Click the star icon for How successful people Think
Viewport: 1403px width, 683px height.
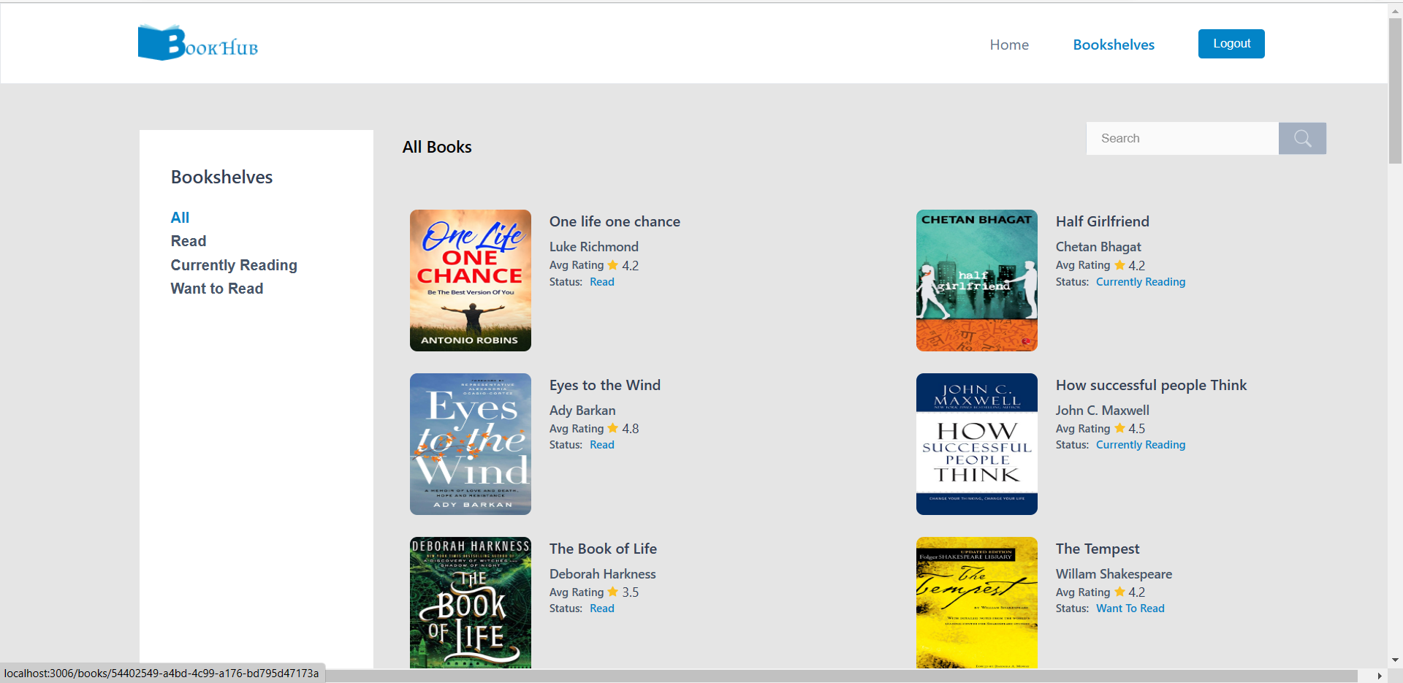pyautogui.click(x=1119, y=429)
